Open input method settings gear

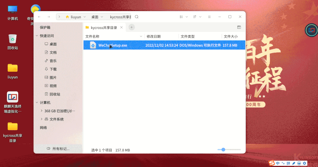304,163
